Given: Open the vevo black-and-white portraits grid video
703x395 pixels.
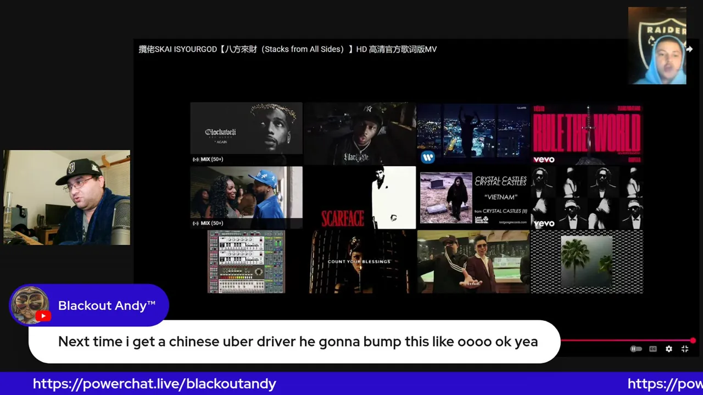Looking at the screenshot, I should tap(587, 198).
